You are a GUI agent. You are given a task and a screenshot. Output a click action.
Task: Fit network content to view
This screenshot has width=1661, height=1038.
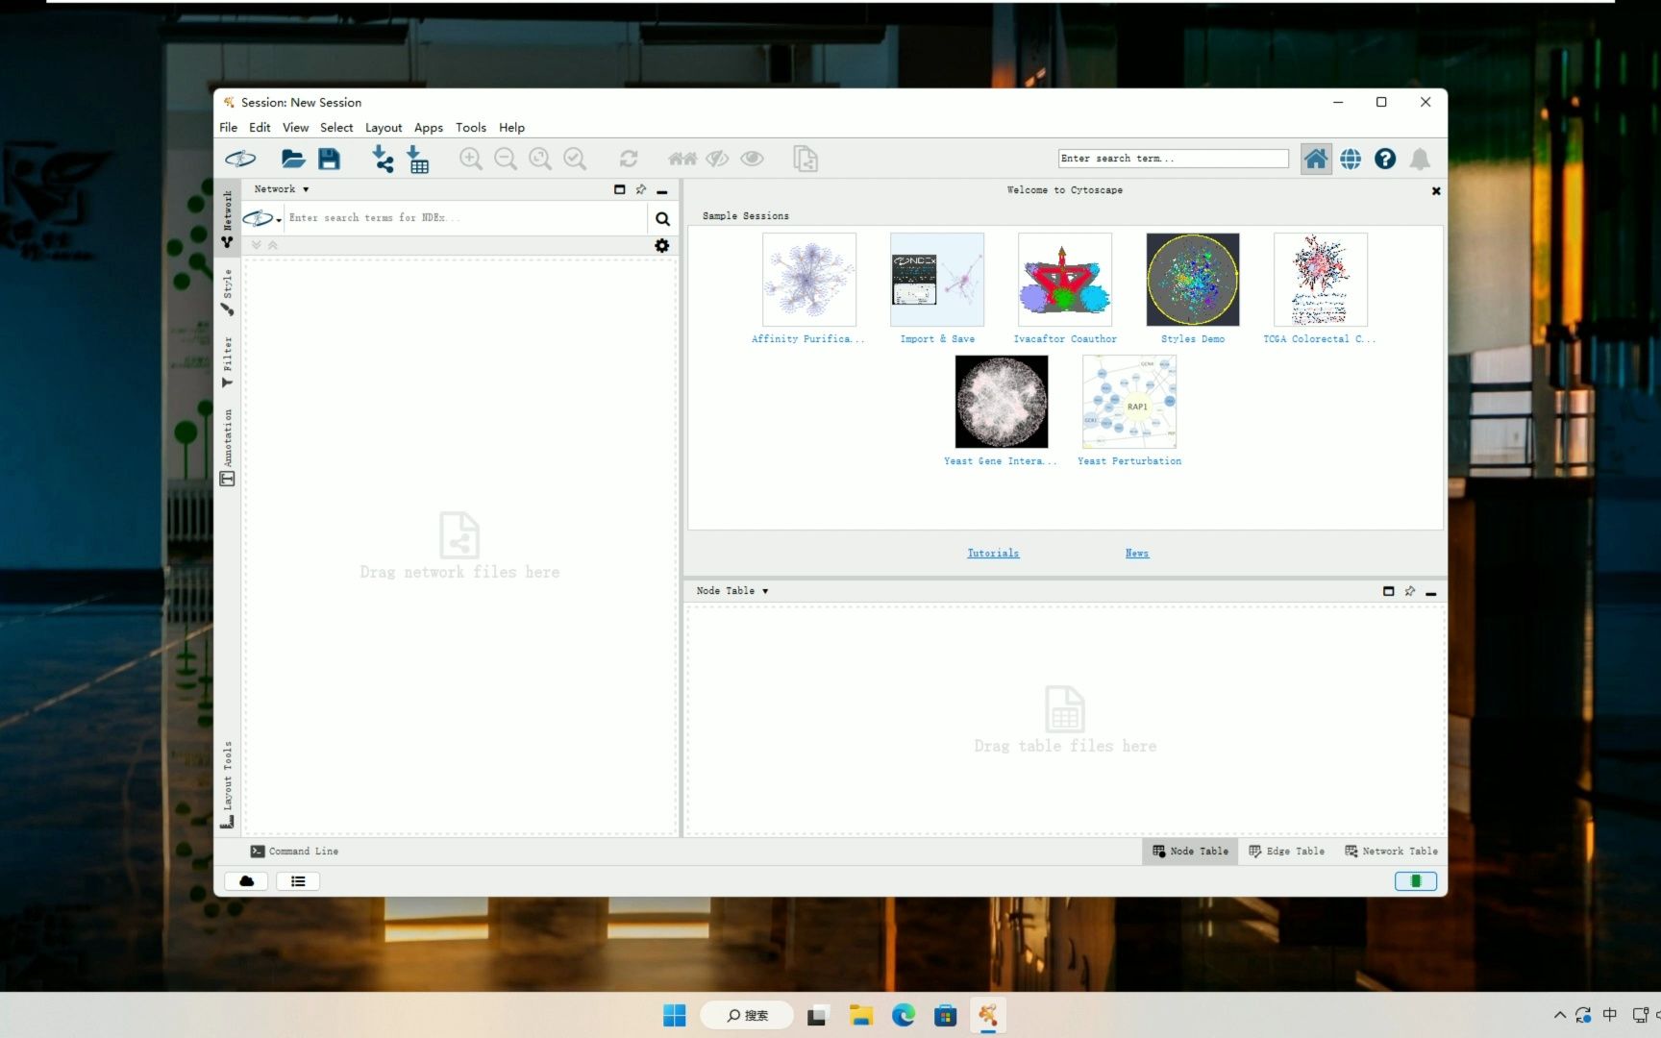click(x=540, y=159)
